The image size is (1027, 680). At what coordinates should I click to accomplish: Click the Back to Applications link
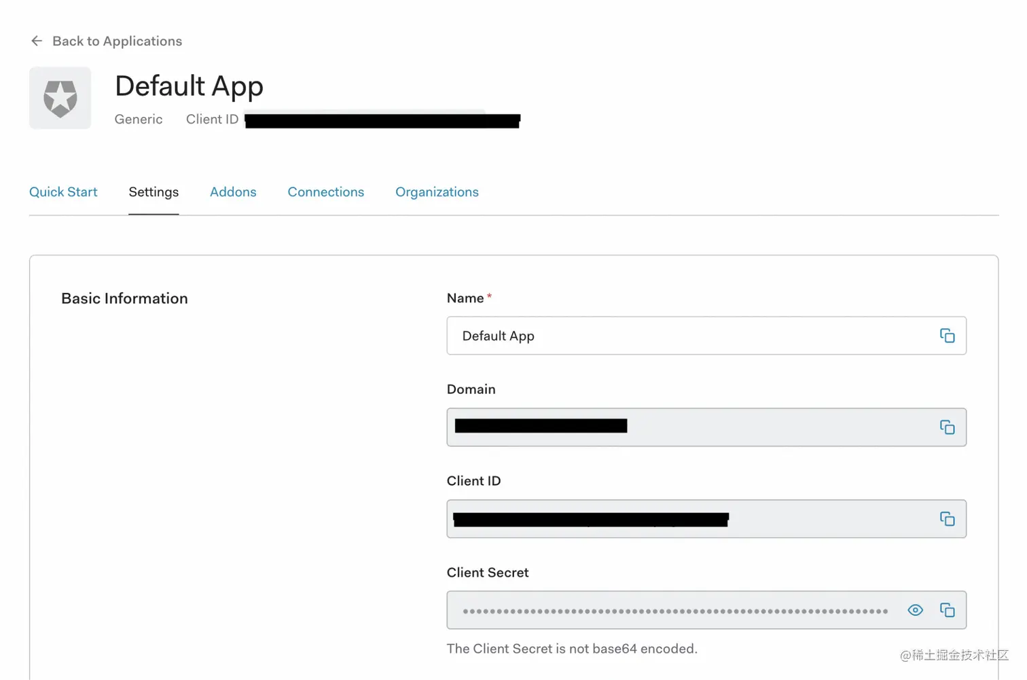coord(117,41)
